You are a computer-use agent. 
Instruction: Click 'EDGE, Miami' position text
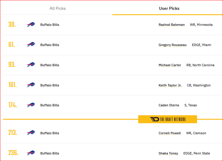pos(202,45)
